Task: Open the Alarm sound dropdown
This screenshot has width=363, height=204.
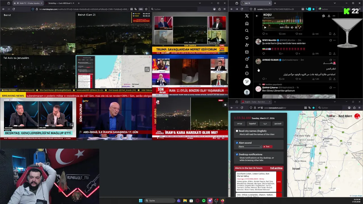Action: pyautogui.click(x=250, y=146)
